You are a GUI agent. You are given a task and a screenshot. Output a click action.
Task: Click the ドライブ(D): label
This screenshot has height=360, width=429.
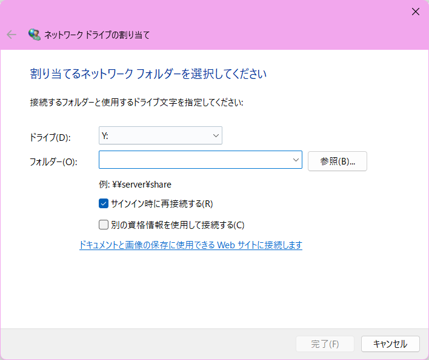click(50, 137)
